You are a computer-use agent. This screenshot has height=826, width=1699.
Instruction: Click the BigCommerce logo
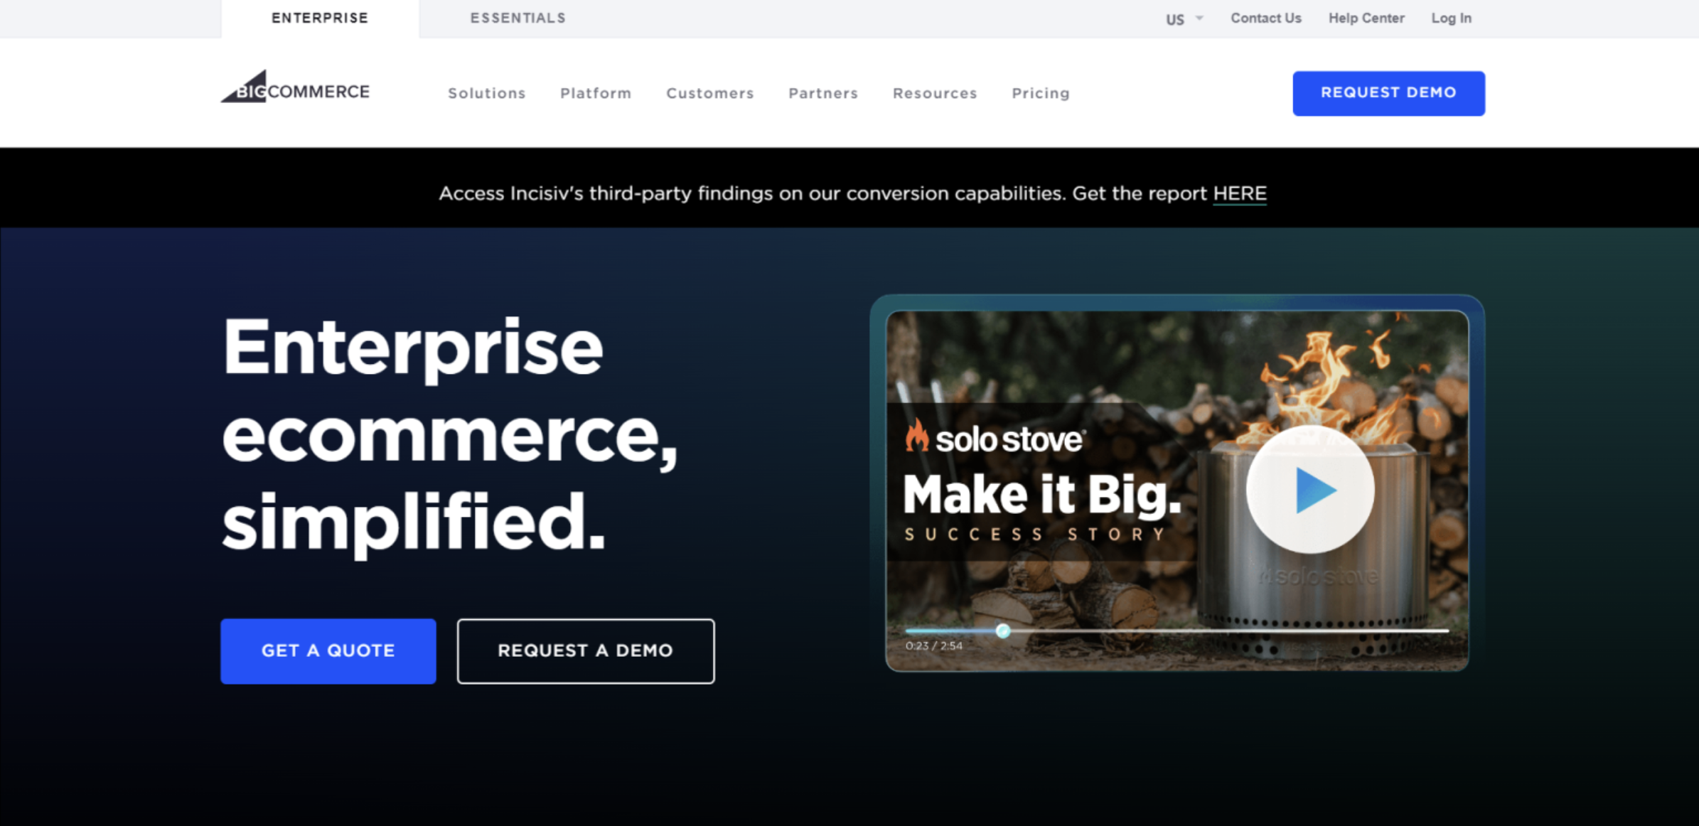[295, 87]
